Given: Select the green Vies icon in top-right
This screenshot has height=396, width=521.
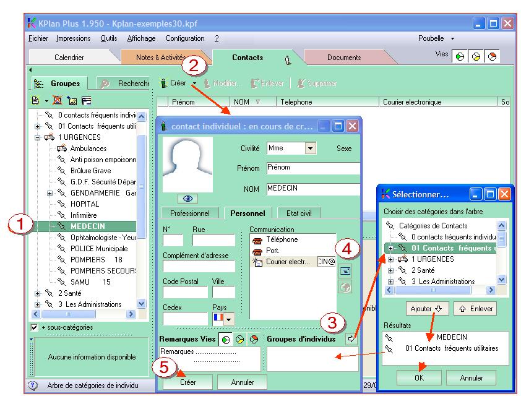Looking at the screenshot, I should tap(460, 57).
